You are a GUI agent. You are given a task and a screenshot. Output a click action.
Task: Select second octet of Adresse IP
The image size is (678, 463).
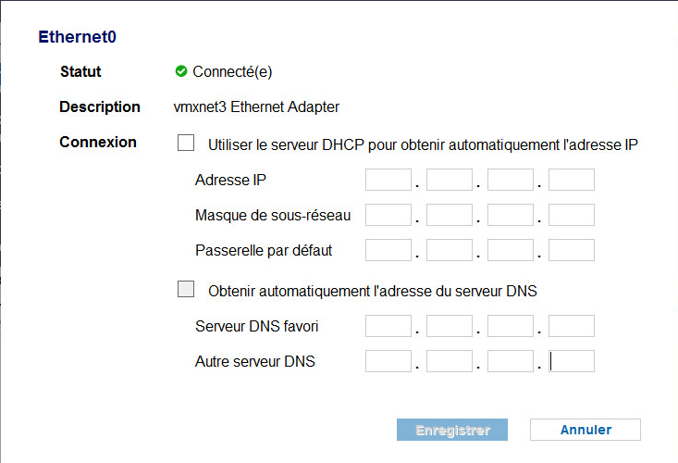pyautogui.click(x=450, y=180)
